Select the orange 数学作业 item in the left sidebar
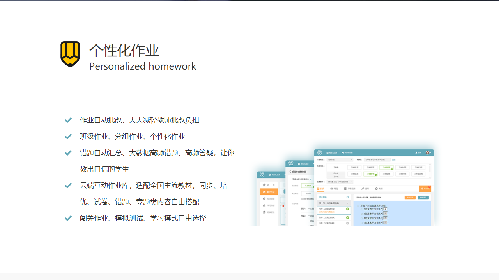The width and height of the screenshot is (499, 280). point(269,192)
